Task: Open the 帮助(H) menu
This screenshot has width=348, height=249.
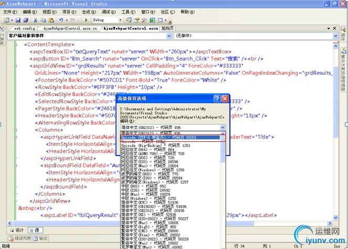Action: pyautogui.click(x=188, y=12)
